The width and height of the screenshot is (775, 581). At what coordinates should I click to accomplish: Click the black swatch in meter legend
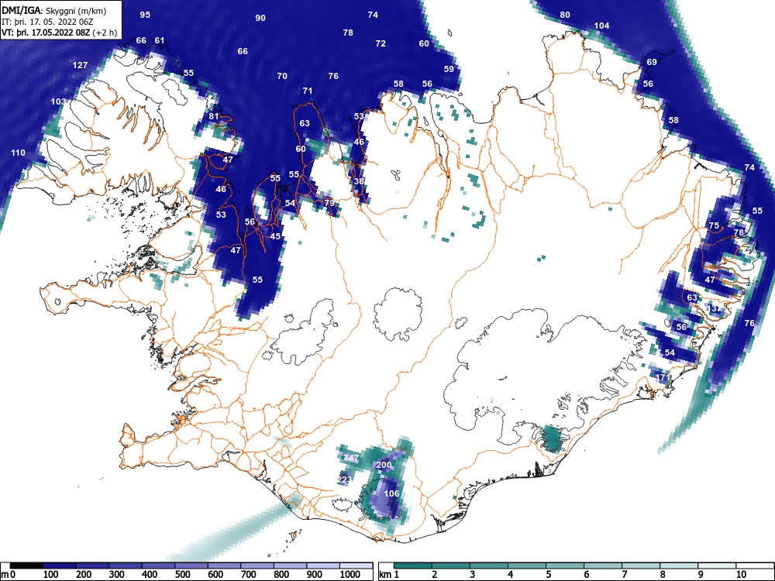click(x=26, y=566)
